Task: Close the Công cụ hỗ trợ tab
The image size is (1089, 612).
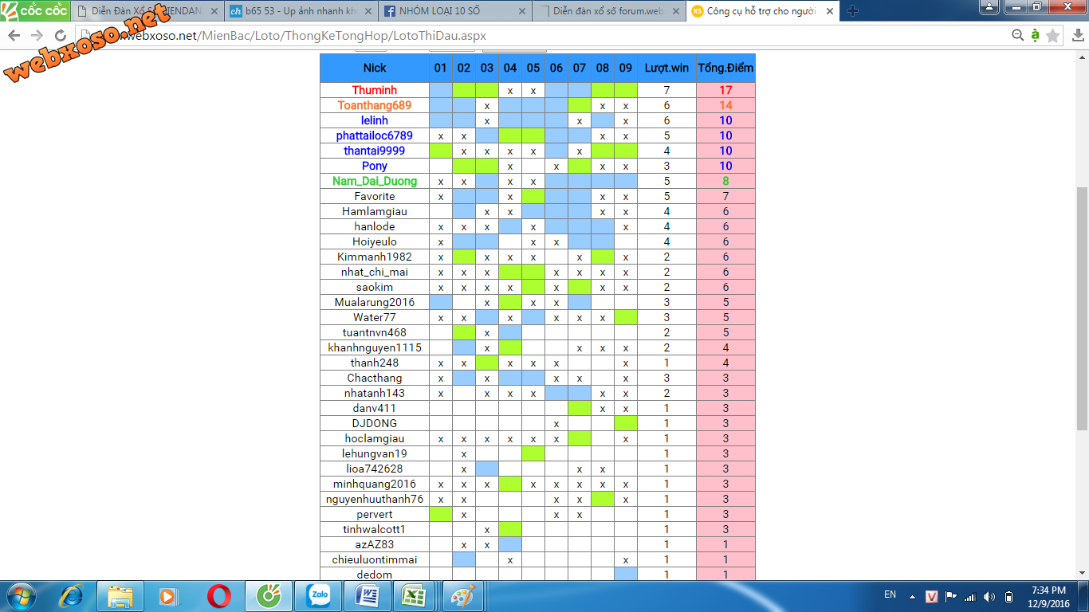Action: pos(829,11)
